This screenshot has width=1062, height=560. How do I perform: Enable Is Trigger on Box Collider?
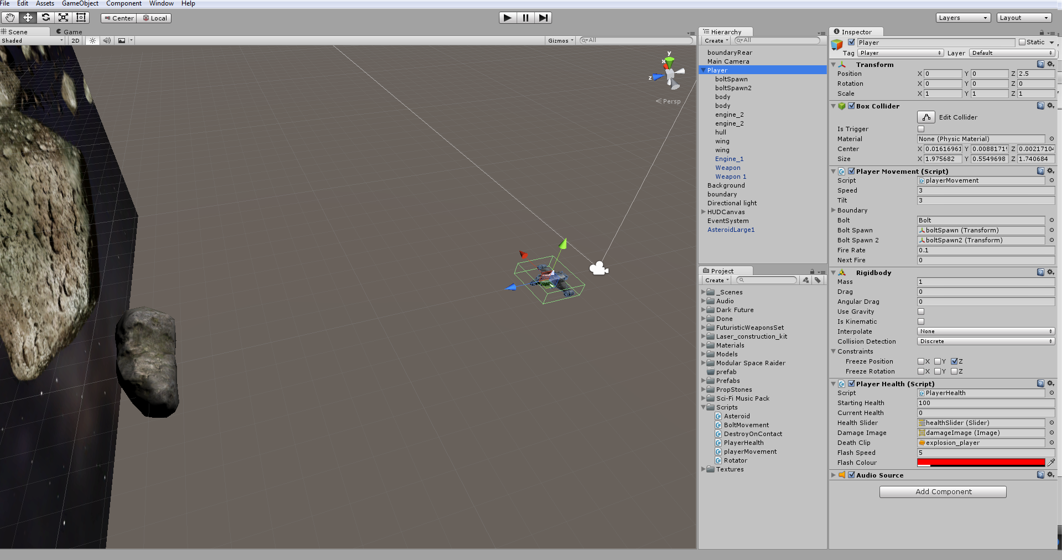click(921, 129)
